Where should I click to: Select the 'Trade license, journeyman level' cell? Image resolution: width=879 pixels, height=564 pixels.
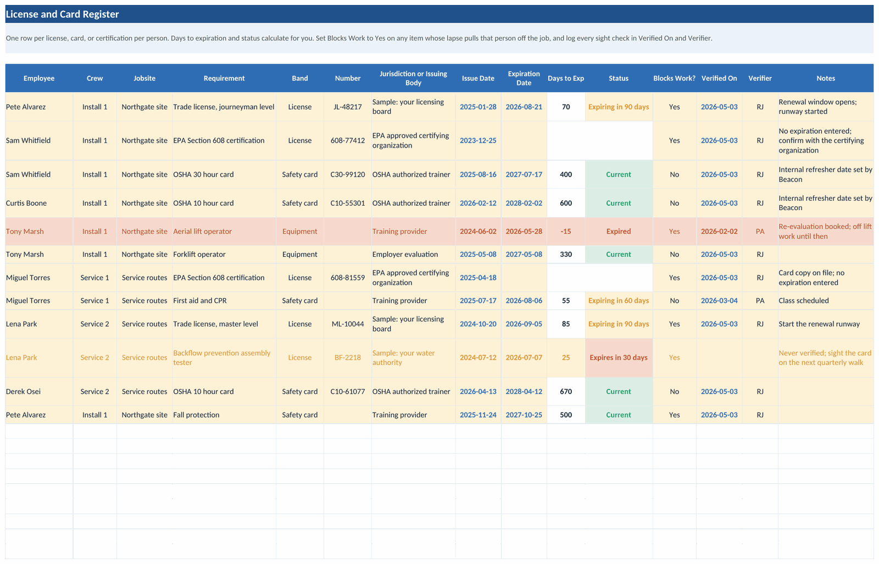[224, 107]
